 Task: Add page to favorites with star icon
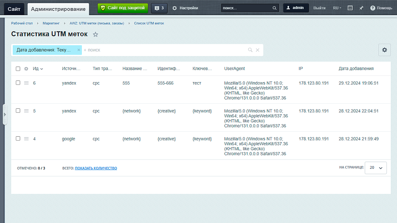(96, 34)
